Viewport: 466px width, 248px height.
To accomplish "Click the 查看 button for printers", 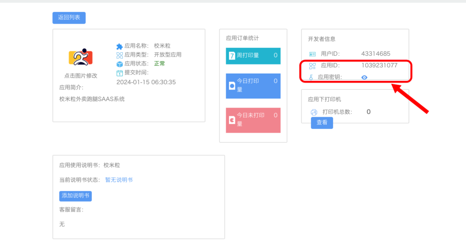I will pos(322,123).
